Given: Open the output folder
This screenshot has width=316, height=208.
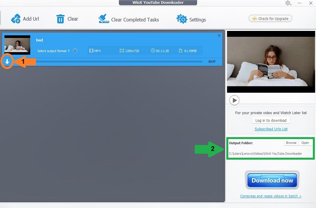Looking at the screenshot, I should (305, 143).
